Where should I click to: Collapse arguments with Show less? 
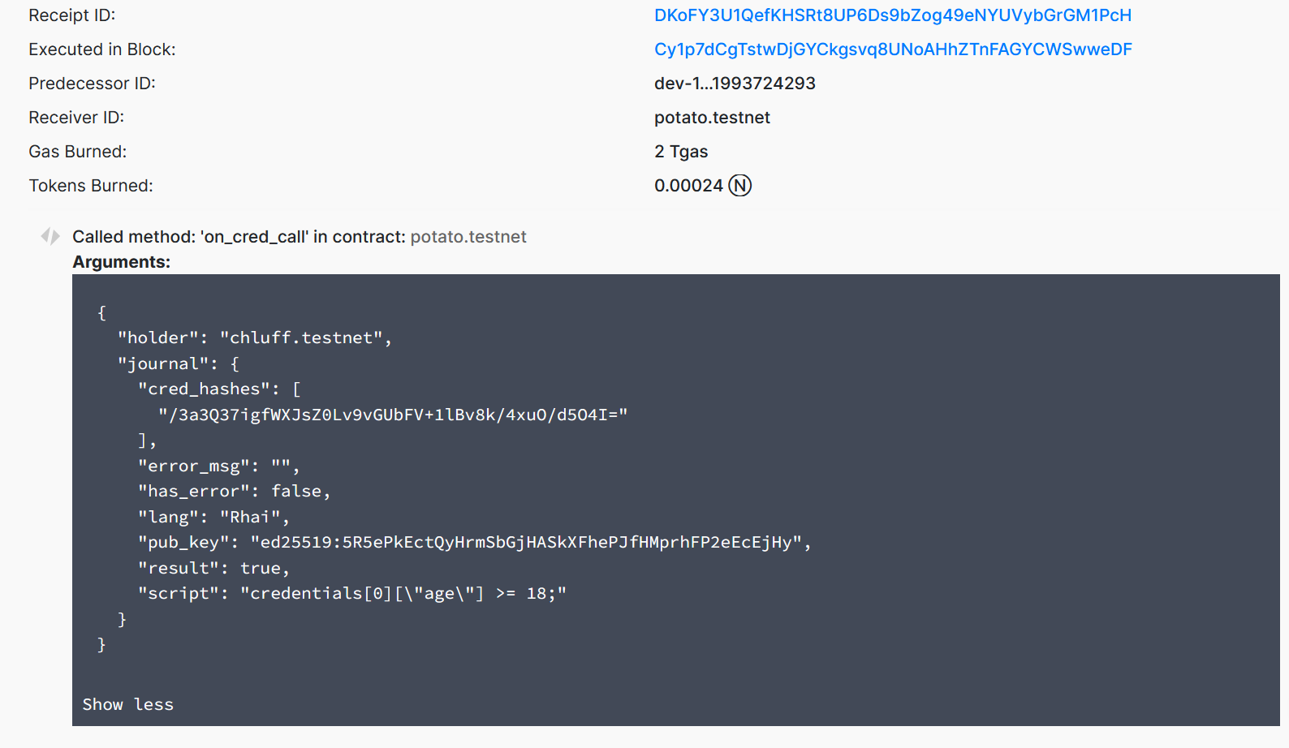tap(127, 704)
